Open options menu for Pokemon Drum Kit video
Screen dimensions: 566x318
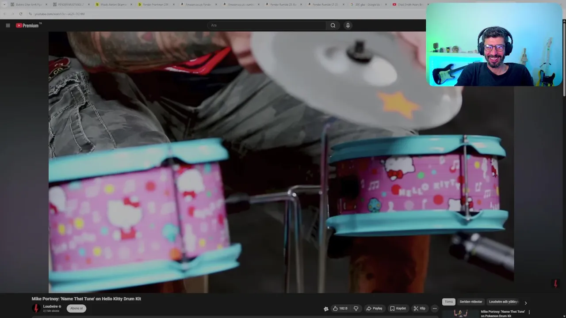pyautogui.click(x=529, y=312)
